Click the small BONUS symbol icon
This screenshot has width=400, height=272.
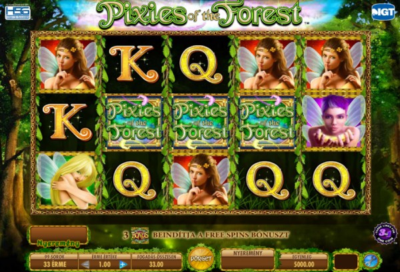140,235
